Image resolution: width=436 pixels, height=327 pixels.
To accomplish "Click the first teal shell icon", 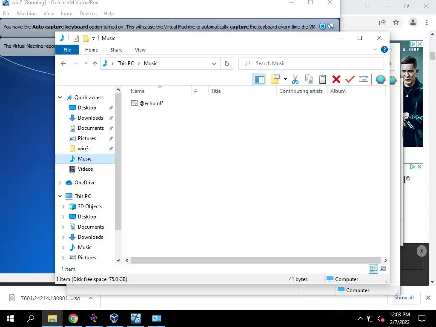I will 380,80.
